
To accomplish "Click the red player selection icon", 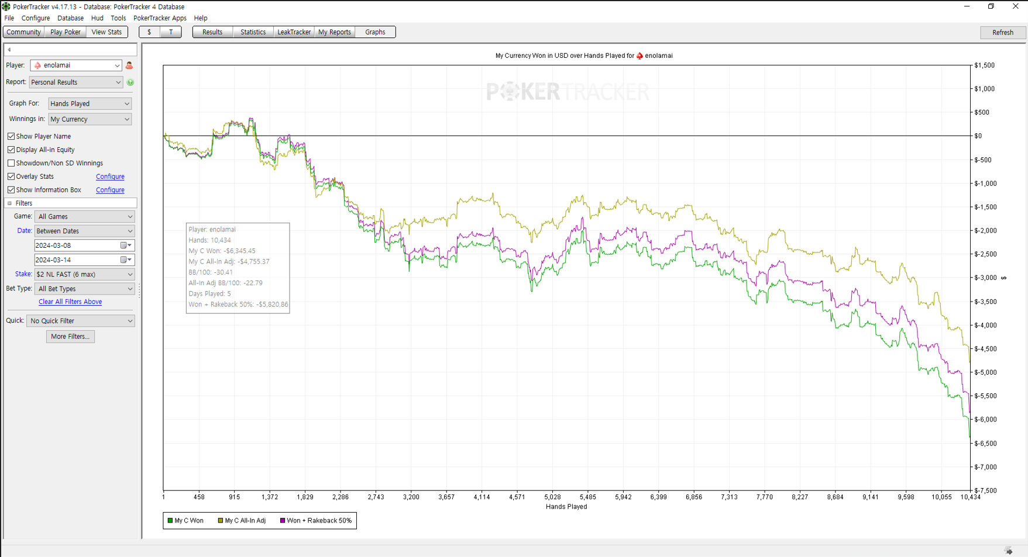I will [x=129, y=65].
